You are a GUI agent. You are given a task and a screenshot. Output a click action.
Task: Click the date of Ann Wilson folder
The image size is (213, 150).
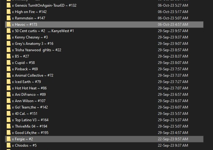point(173,101)
